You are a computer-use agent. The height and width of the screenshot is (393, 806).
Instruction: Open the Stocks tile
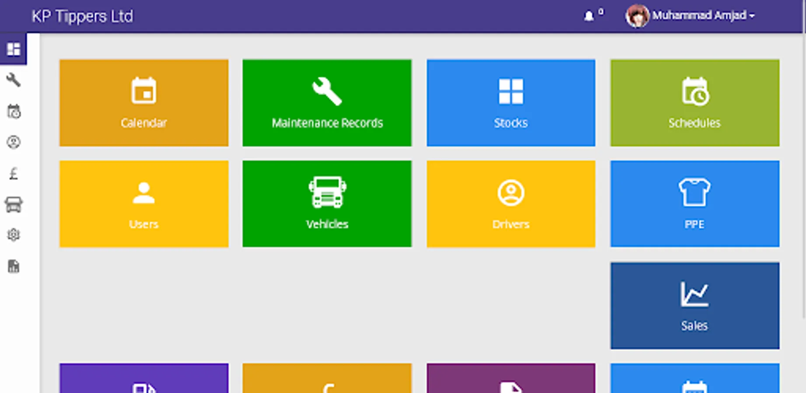511,103
